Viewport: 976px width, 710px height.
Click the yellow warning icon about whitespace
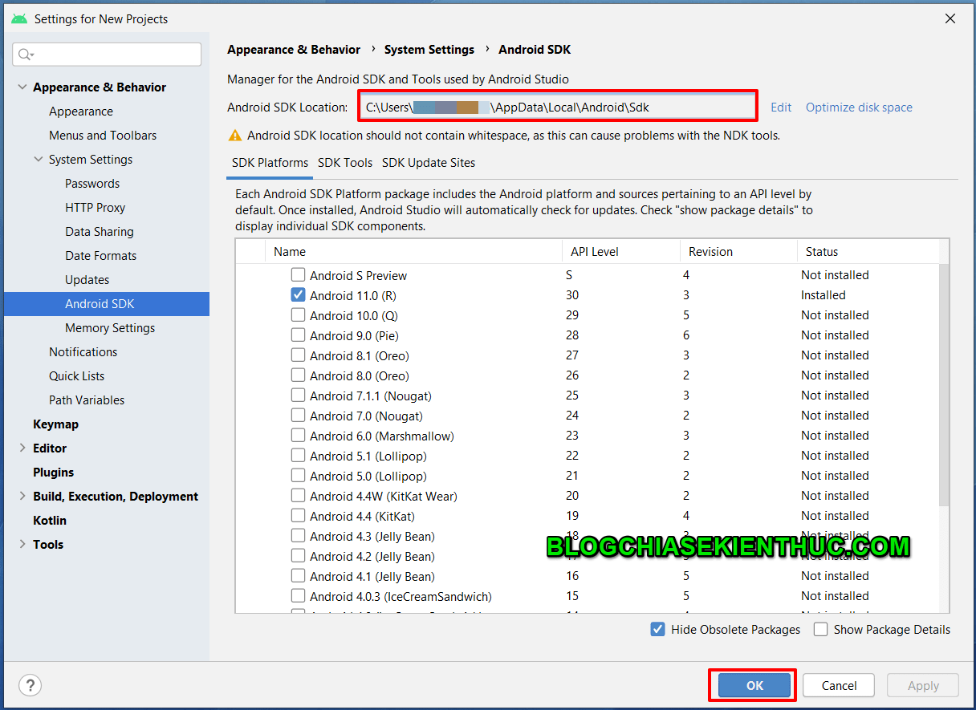(x=235, y=136)
